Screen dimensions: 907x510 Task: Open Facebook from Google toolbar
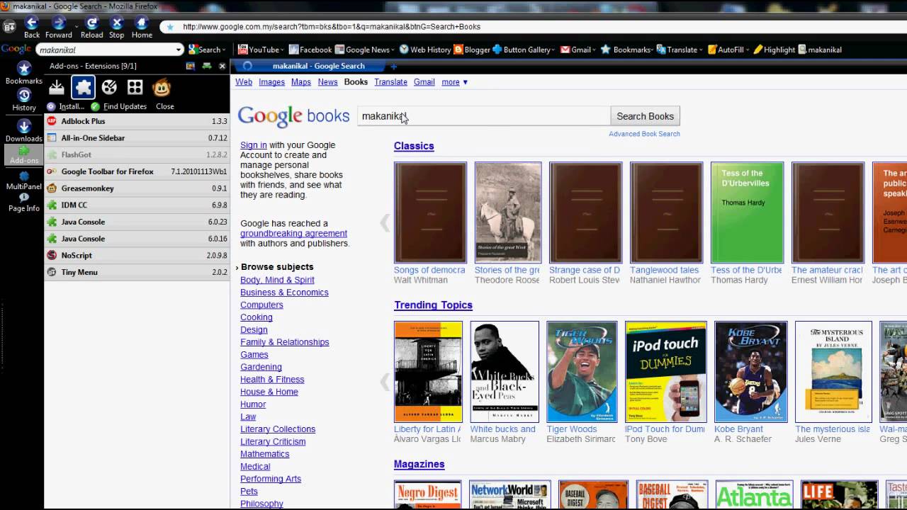pos(310,50)
